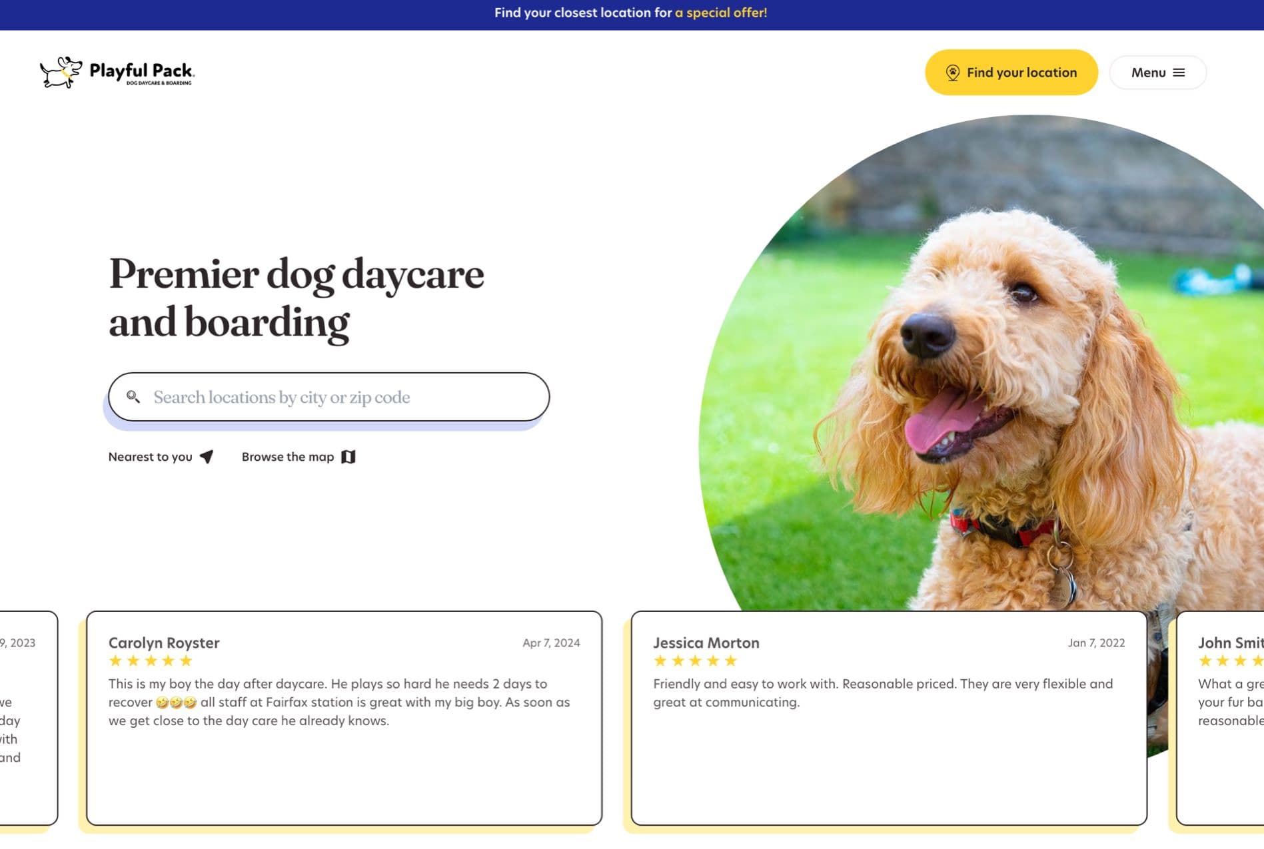Viewport: 1264px width, 849px height.
Task: Click the hamburger icon next to Menu
Action: 1179,73
